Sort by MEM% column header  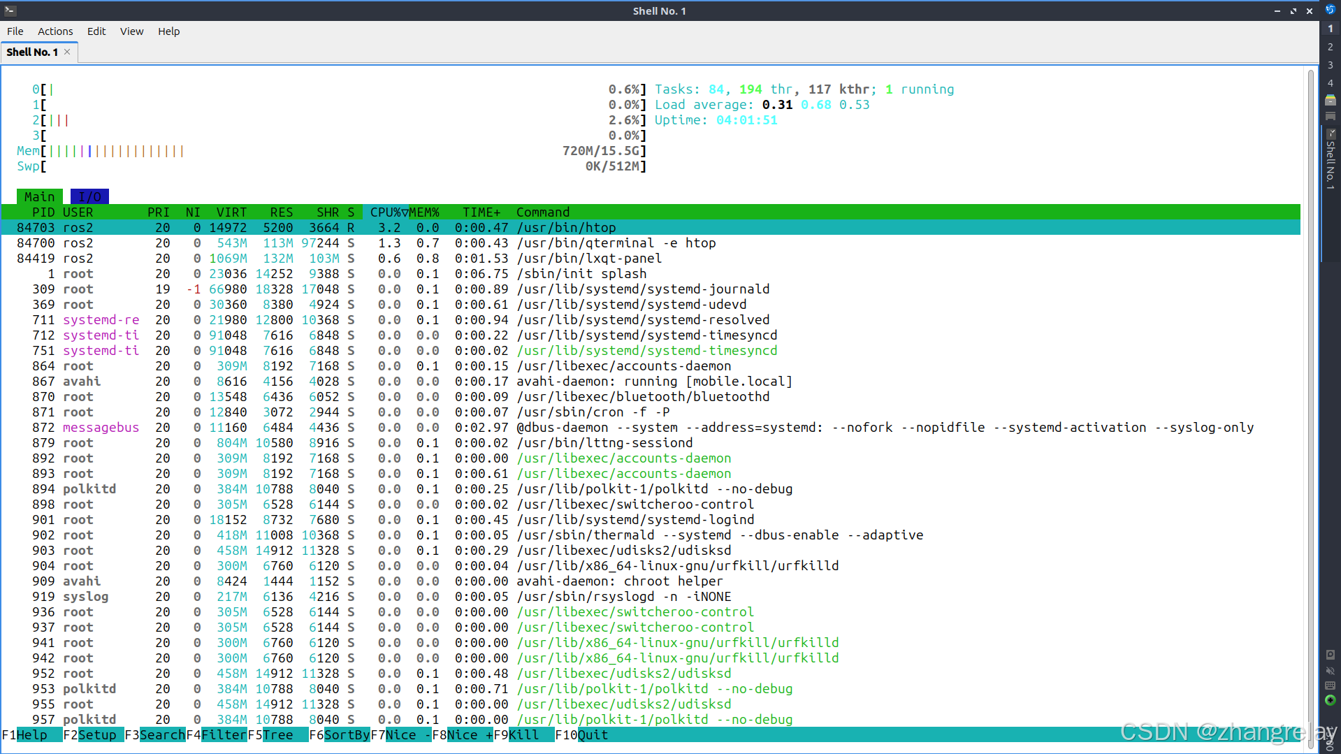point(424,212)
